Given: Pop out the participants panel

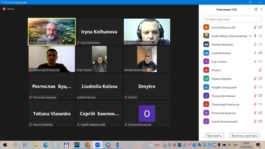Looking at the screenshot, I should pos(256,9).
